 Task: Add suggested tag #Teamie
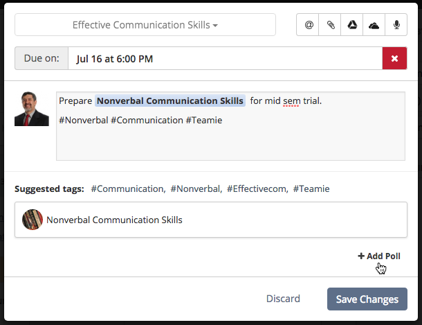(x=311, y=189)
